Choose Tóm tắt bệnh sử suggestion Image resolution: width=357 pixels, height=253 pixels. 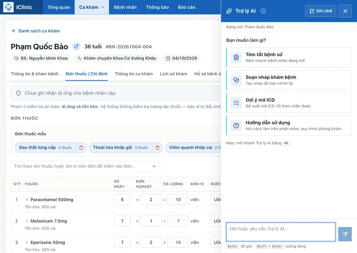[x=289, y=57]
